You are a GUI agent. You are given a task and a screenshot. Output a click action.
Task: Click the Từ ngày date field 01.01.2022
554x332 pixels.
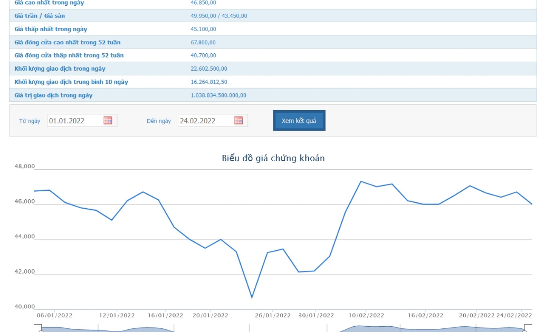[x=82, y=121]
